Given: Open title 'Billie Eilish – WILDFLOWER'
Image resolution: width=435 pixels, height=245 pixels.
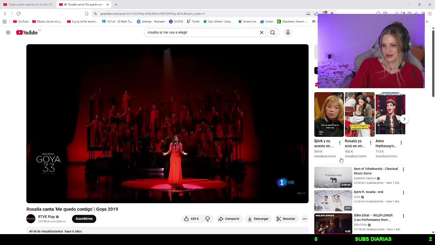Looking at the screenshot, I should (x=373, y=217).
